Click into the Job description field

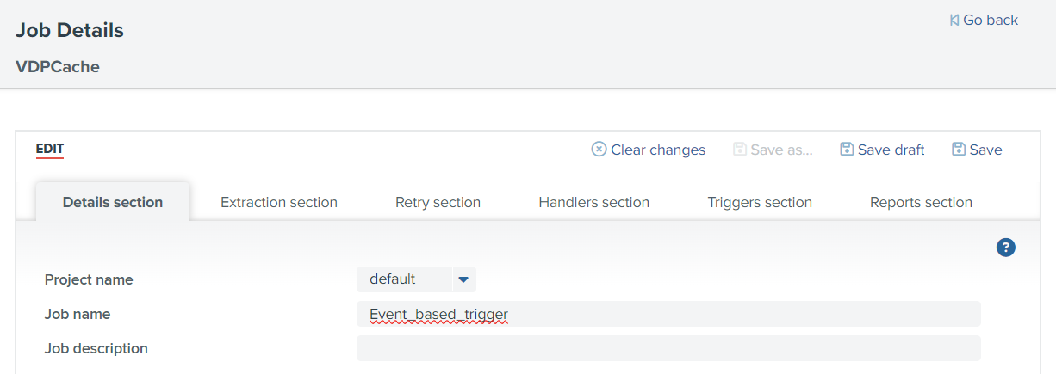click(668, 348)
